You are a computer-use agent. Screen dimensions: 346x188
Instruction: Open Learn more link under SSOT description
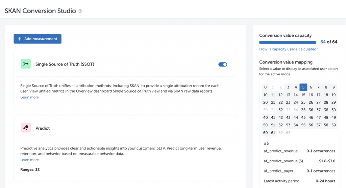click(x=29, y=97)
